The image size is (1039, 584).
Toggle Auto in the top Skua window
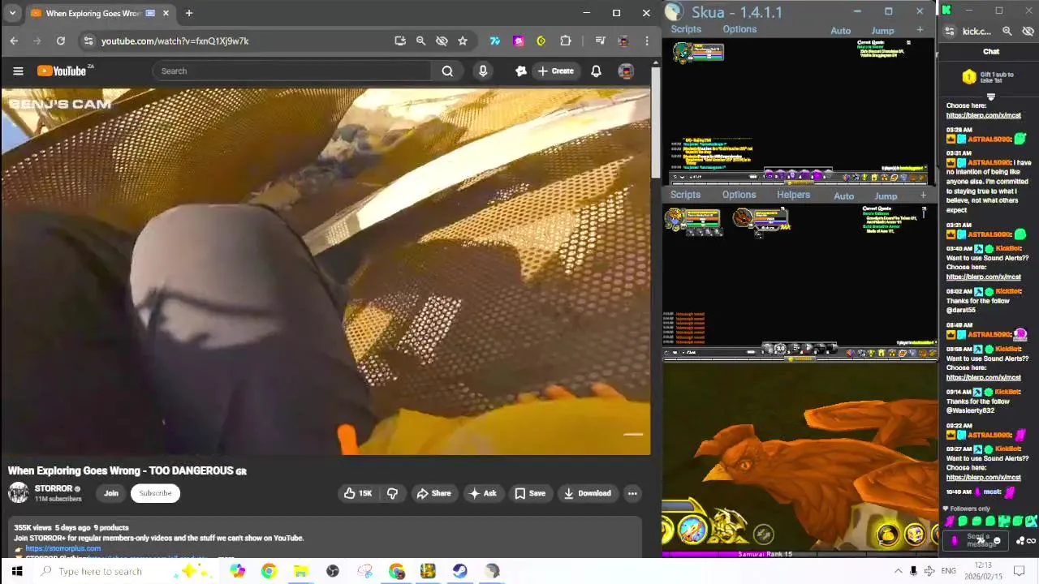[840, 31]
